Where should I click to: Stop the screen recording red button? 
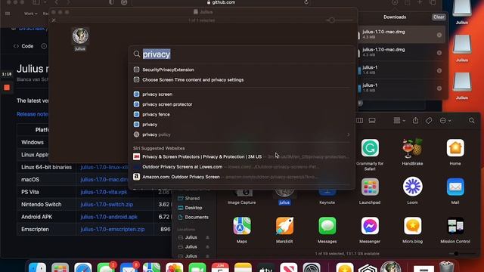(x=7, y=88)
